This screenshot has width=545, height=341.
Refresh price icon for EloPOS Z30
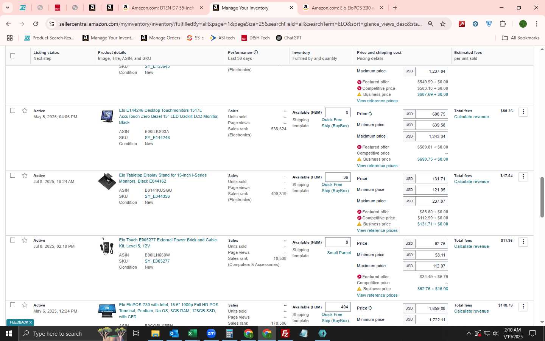(x=371, y=308)
